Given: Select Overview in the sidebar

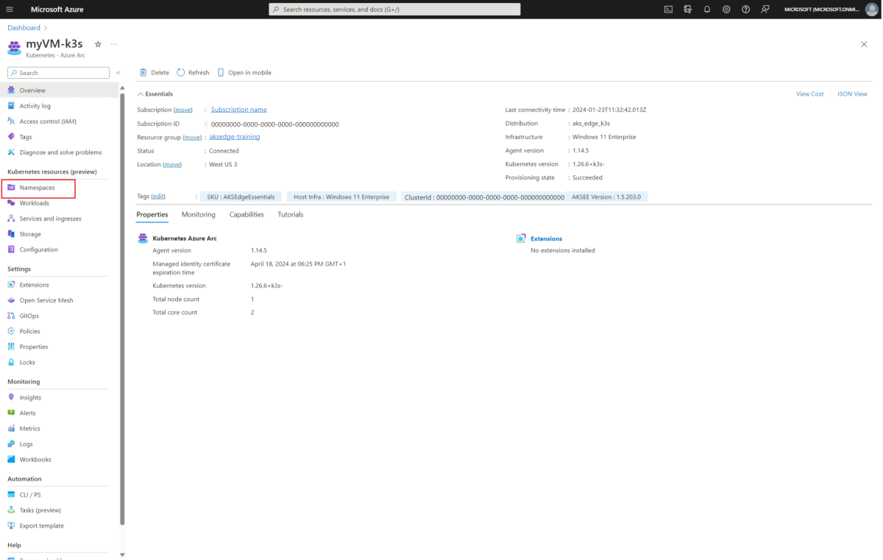Looking at the screenshot, I should point(60,91).
